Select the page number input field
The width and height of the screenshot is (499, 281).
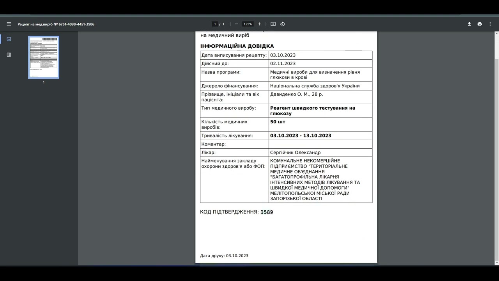[215, 24]
